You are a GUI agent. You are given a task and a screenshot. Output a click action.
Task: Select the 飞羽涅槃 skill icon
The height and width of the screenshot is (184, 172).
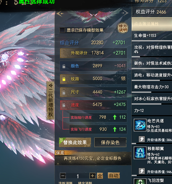pos(140,181)
